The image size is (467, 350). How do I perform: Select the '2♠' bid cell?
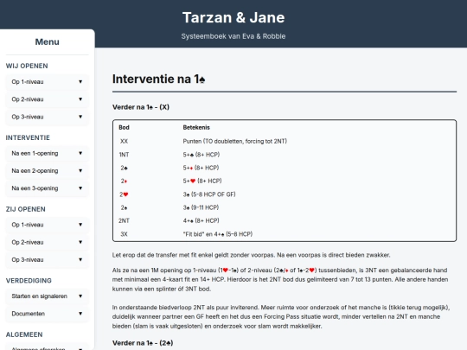click(x=124, y=207)
